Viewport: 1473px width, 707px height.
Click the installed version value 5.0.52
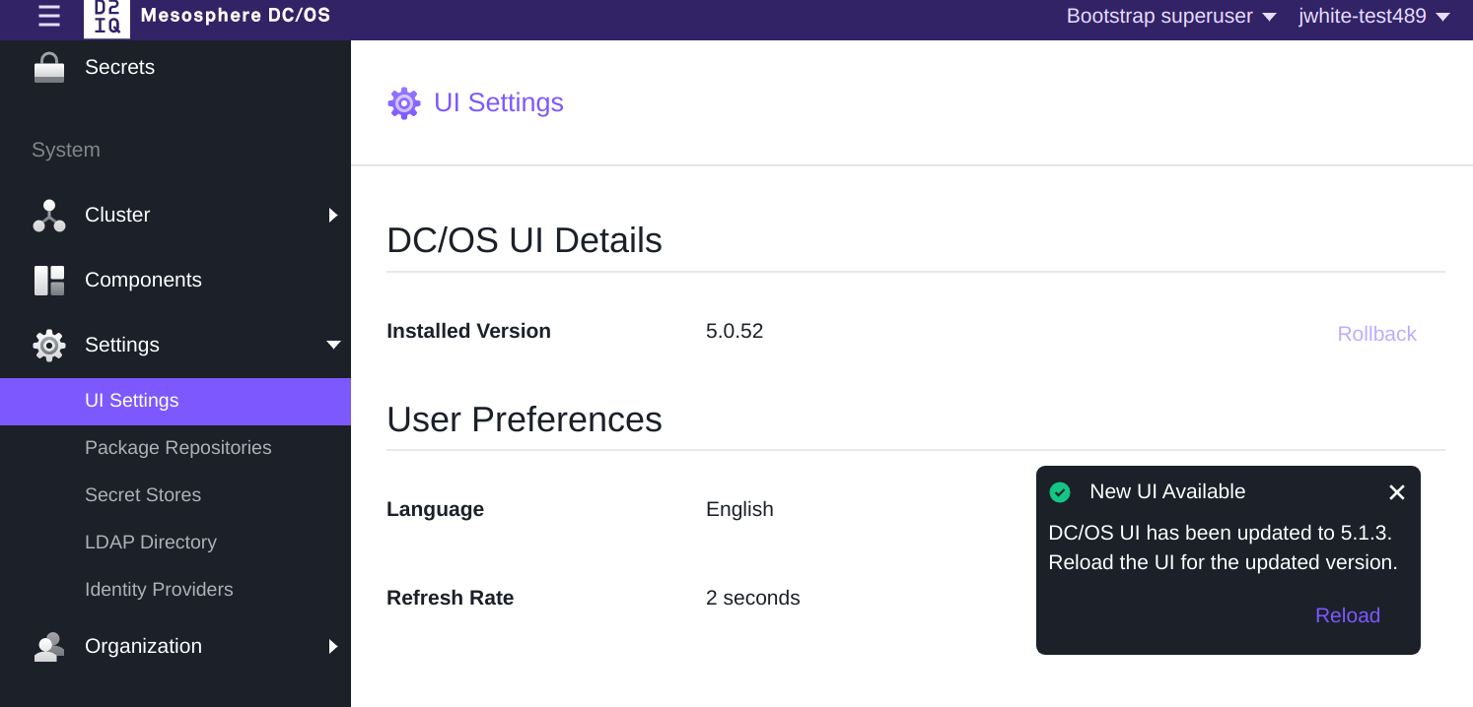point(735,331)
